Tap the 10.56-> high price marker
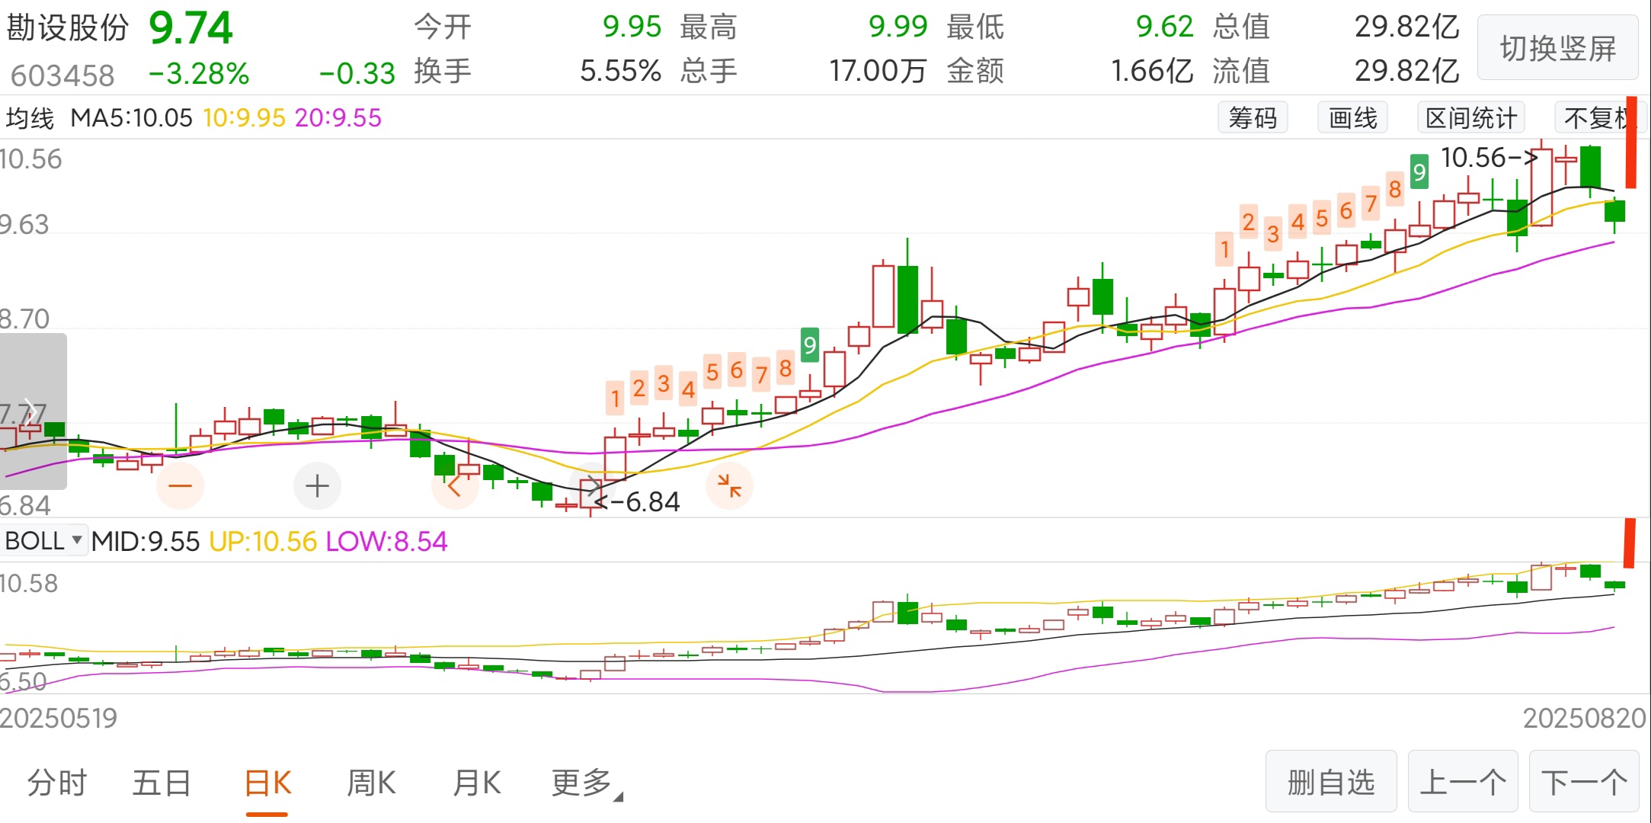 coord(1489,158)
